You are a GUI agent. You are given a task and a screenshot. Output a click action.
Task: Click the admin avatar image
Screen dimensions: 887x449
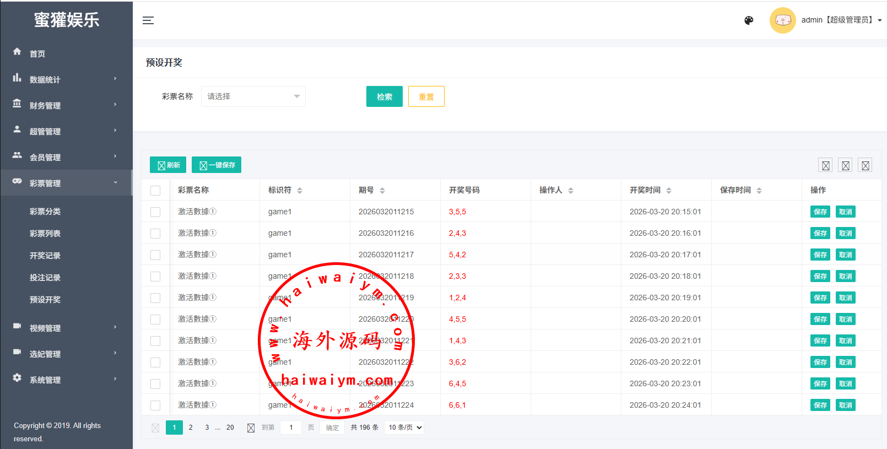point(782,20)
